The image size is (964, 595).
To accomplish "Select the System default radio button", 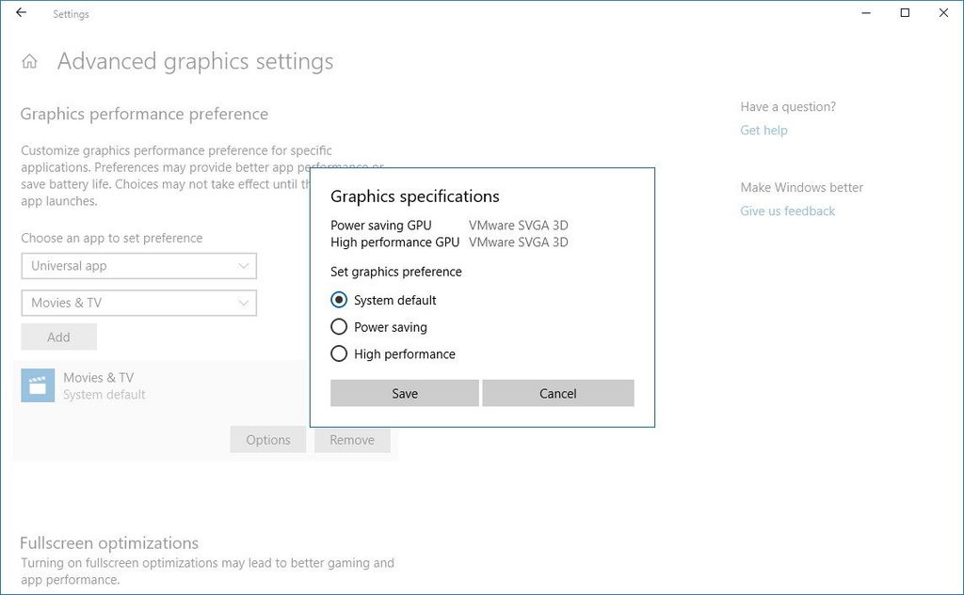I will 339,300.
